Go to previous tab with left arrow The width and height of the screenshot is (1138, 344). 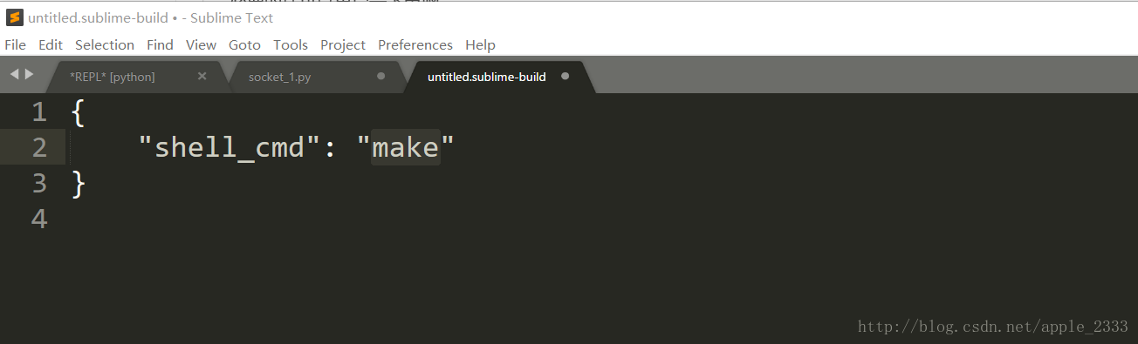pos(14,75)
